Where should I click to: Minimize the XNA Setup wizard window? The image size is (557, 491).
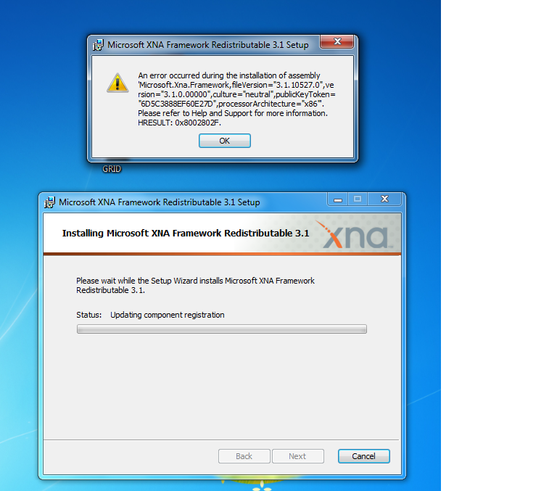(x=338, y=199)
